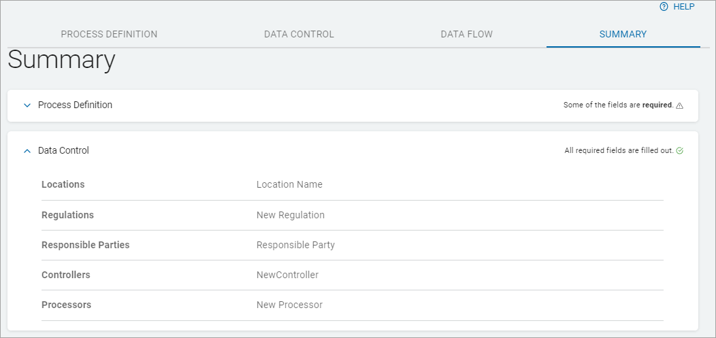
Task: Click the Process Definition section title
Action: 75,105
